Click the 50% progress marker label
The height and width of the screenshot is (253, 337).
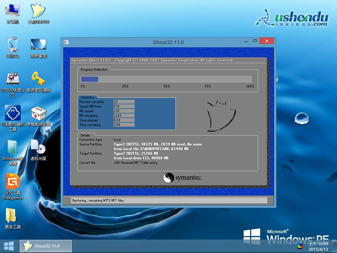click(x=167, y=86)
